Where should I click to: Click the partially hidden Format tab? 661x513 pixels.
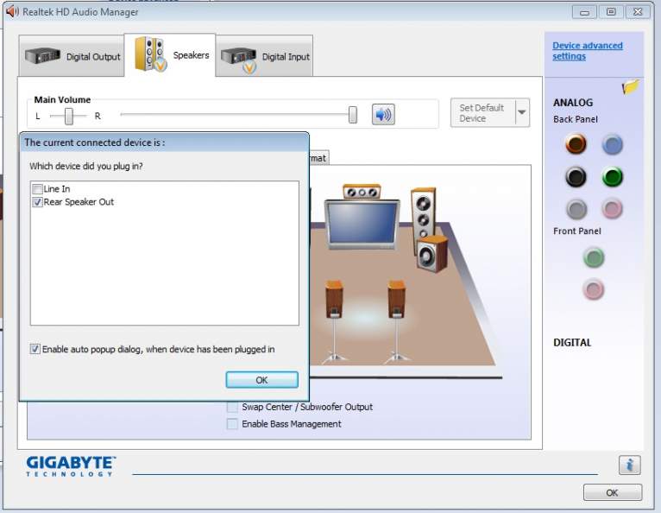click(319, 158)
